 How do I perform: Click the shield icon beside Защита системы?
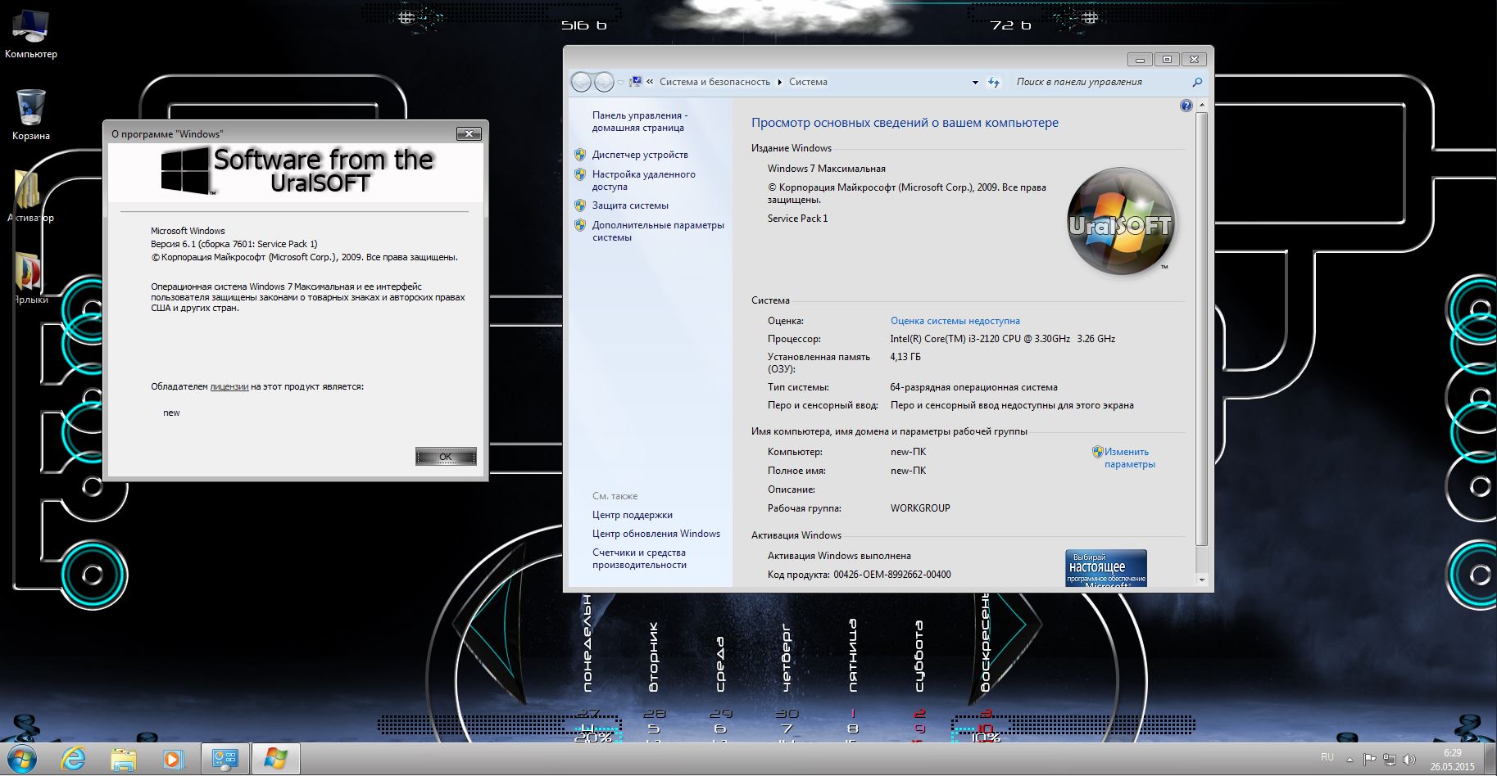[580, 205]
